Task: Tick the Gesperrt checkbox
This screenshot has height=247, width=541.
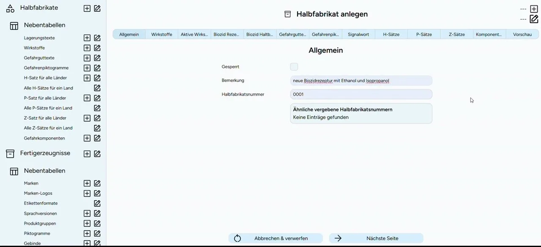Action: (x=294, y=67)
